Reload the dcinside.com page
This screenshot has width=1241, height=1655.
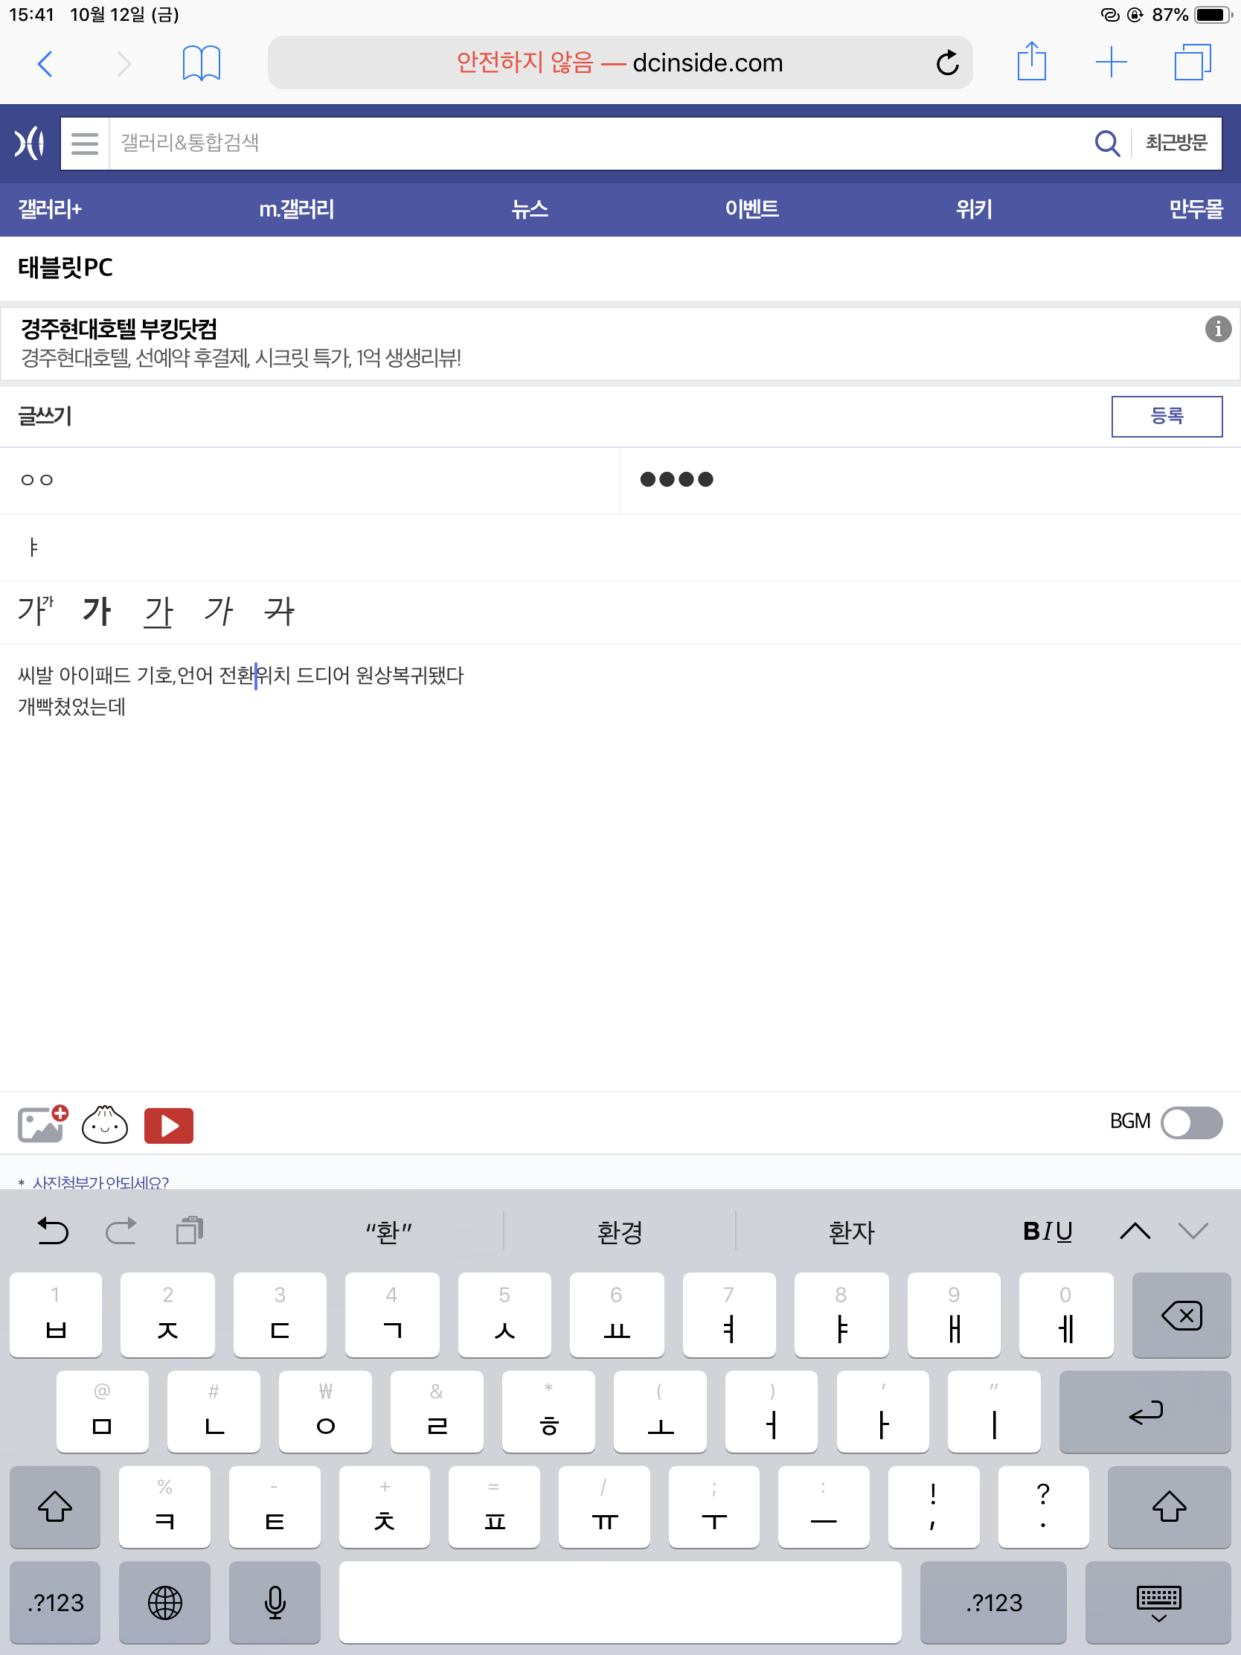[x=947, y=63]
